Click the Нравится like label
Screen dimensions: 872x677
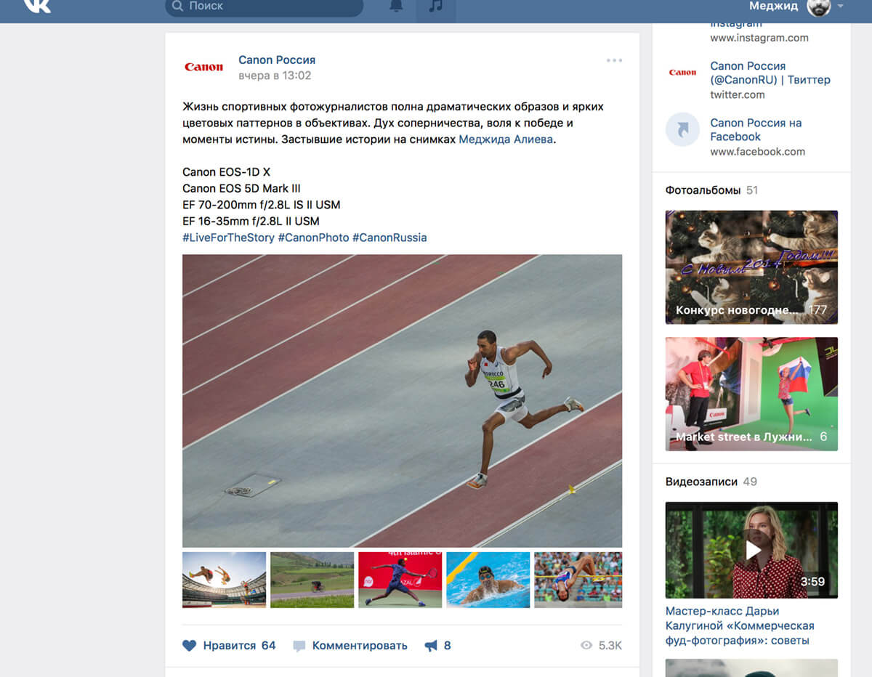pyautogui.click(x=230, y=646)
